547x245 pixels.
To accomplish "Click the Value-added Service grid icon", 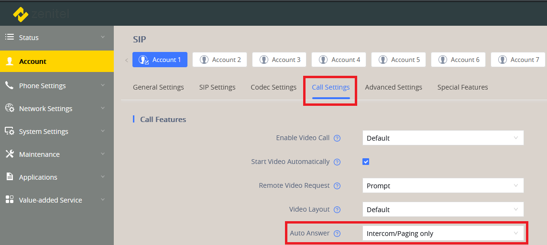I will click(x=10, y=200).
